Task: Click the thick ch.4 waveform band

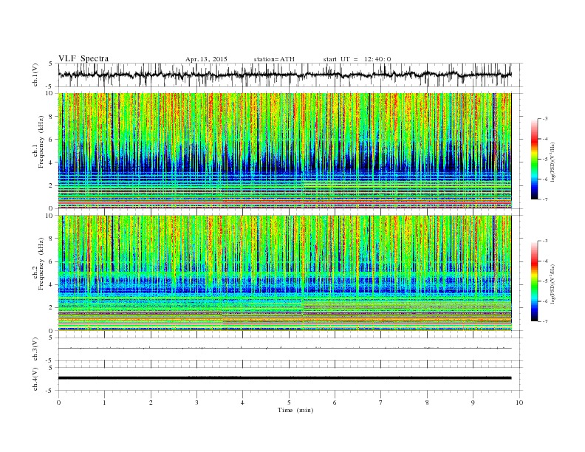Action: click(x=284, y=378)
